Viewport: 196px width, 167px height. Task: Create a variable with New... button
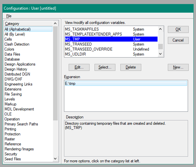178,67
